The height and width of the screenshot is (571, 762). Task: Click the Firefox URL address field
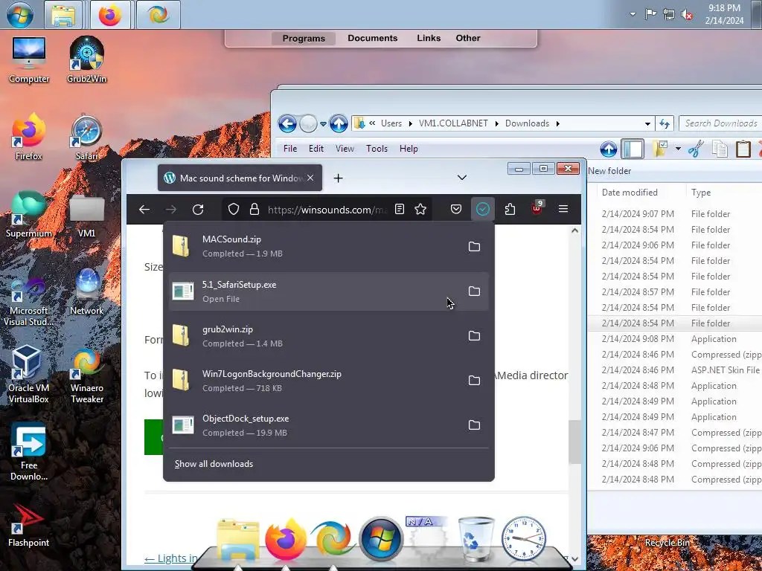tap(327, 210)
